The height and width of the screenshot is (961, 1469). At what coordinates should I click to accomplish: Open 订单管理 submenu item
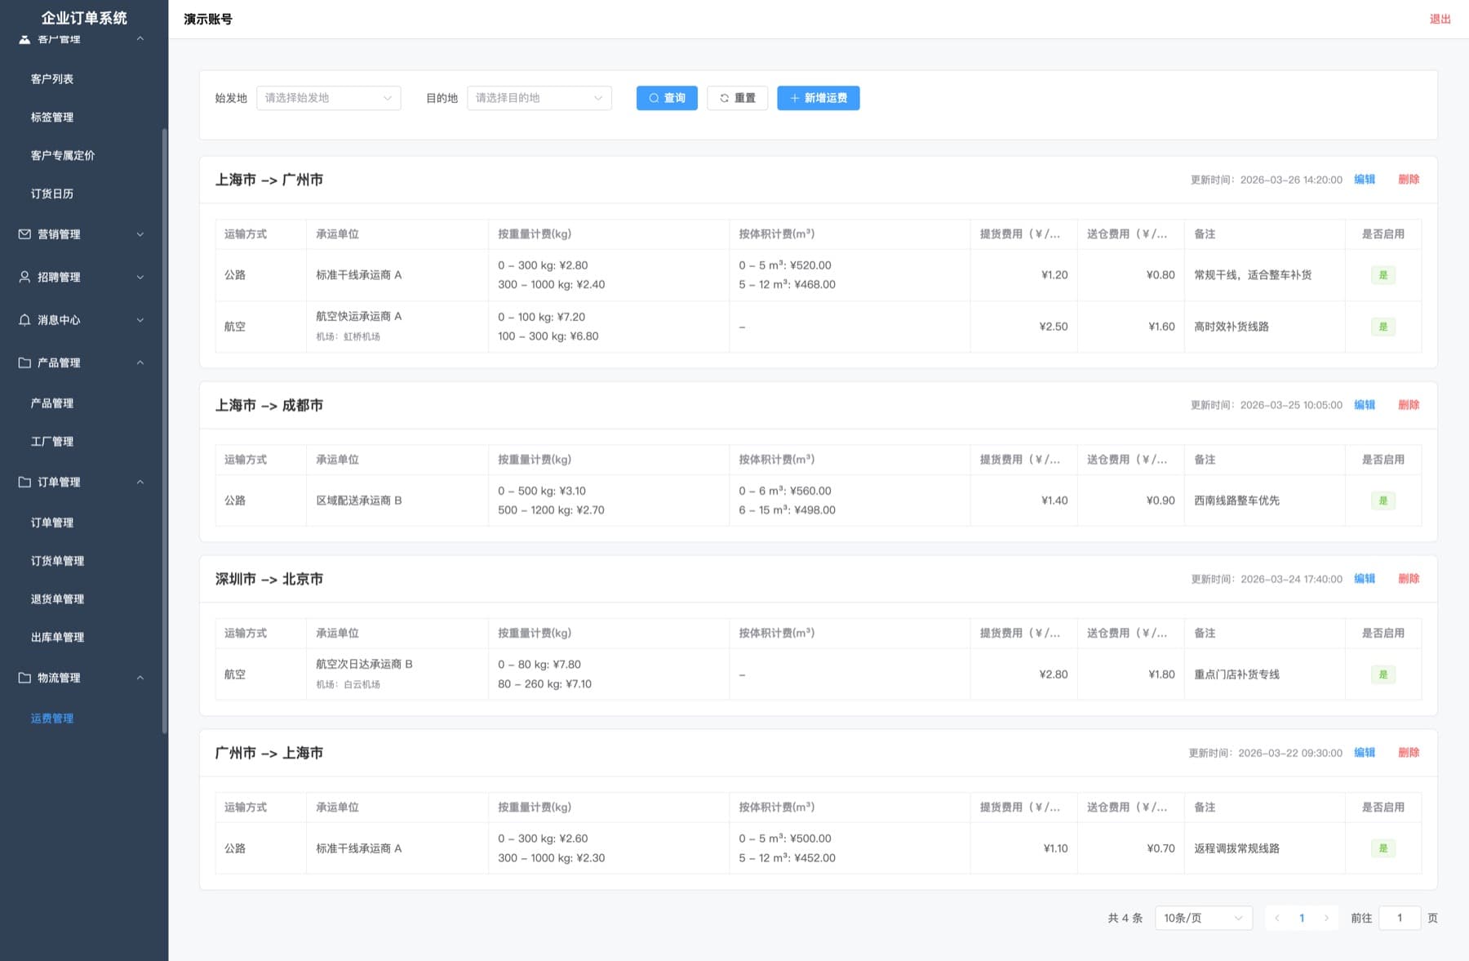pos(52,523)
